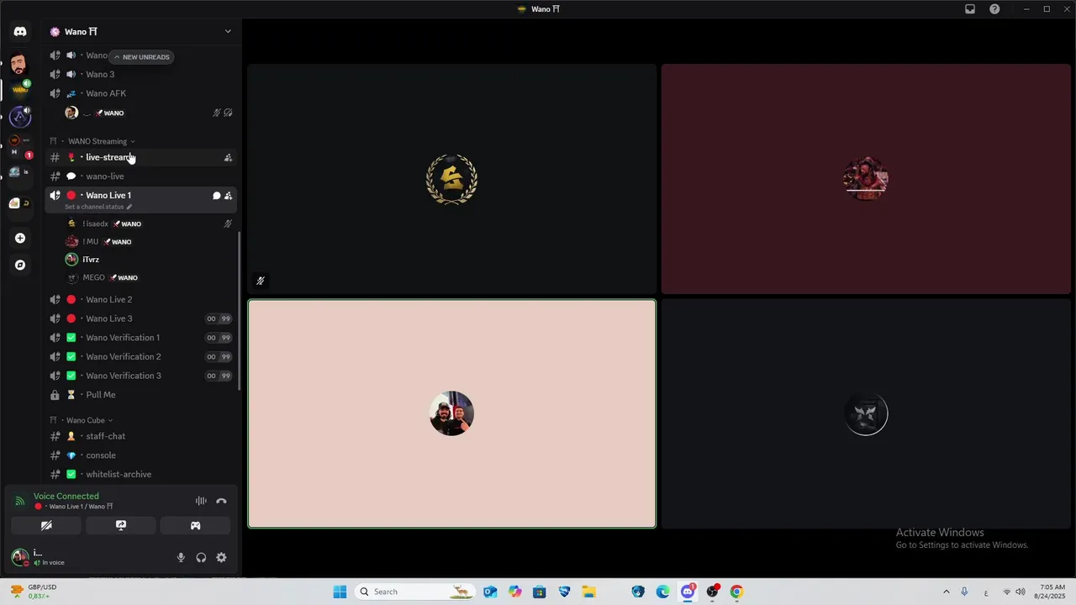
Task: Click the dark wolf avatar video tile
Action: tap(866, 413)
